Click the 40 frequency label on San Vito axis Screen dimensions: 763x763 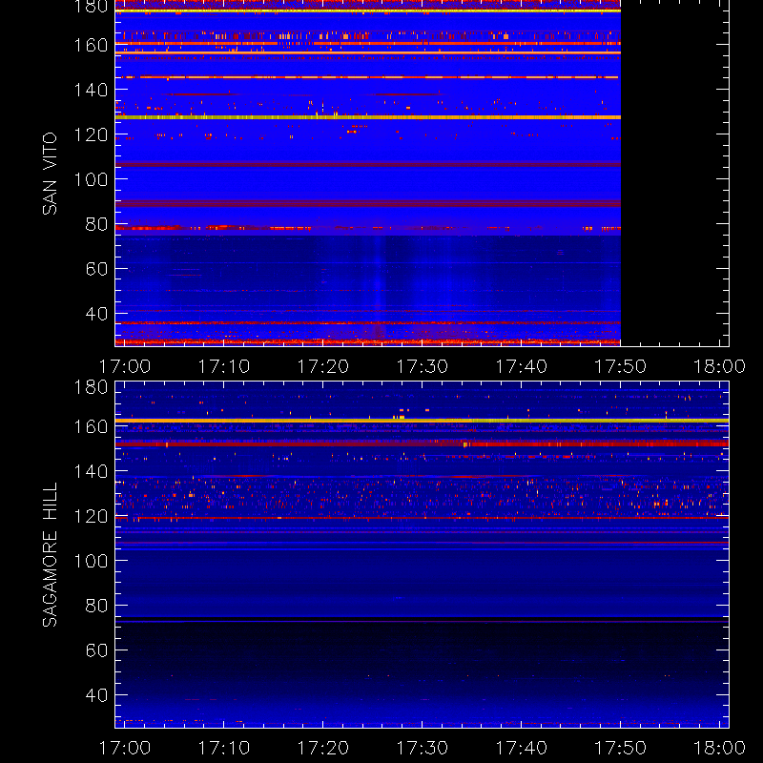coord(96,314)
